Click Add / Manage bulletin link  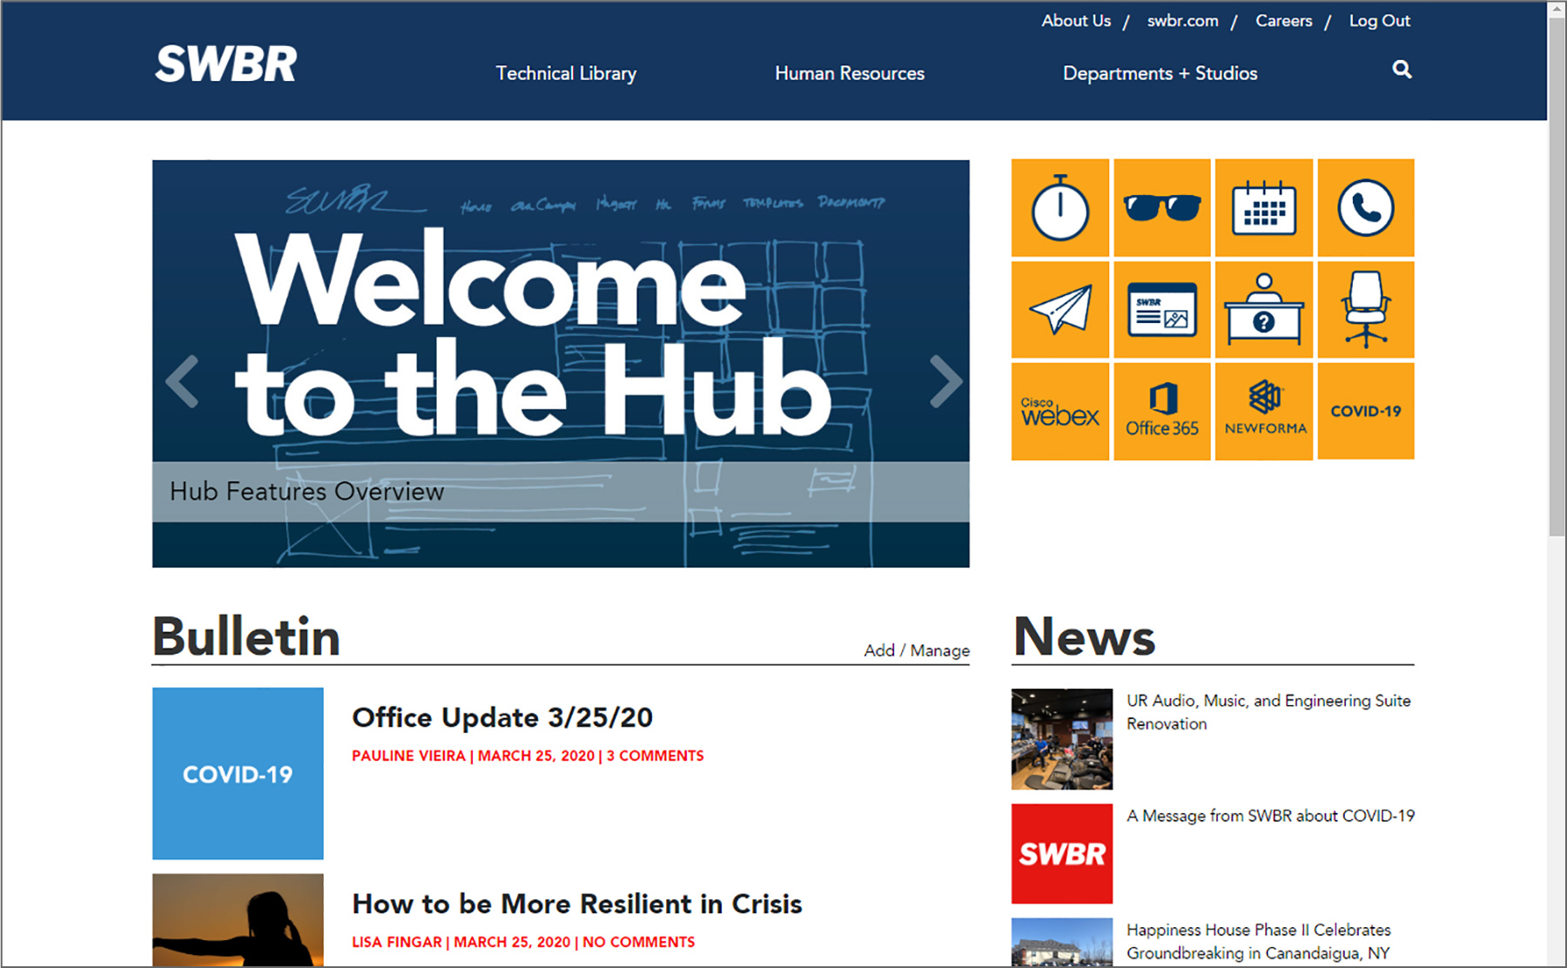click(916, 650)
